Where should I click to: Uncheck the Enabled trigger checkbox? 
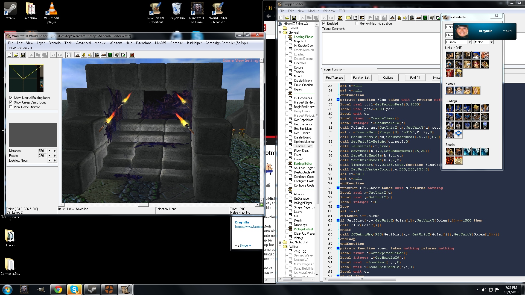[x=324, y=23]
